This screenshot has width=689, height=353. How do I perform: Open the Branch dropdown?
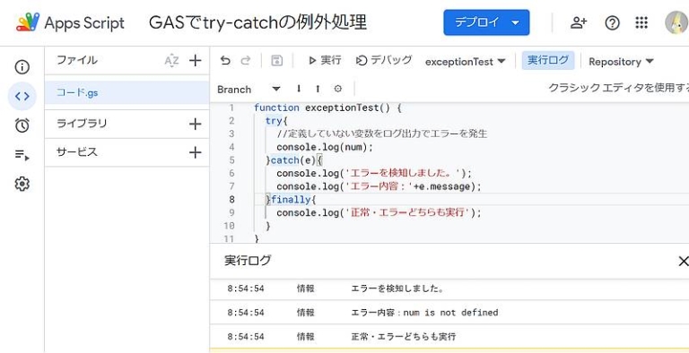click(249, 89)
